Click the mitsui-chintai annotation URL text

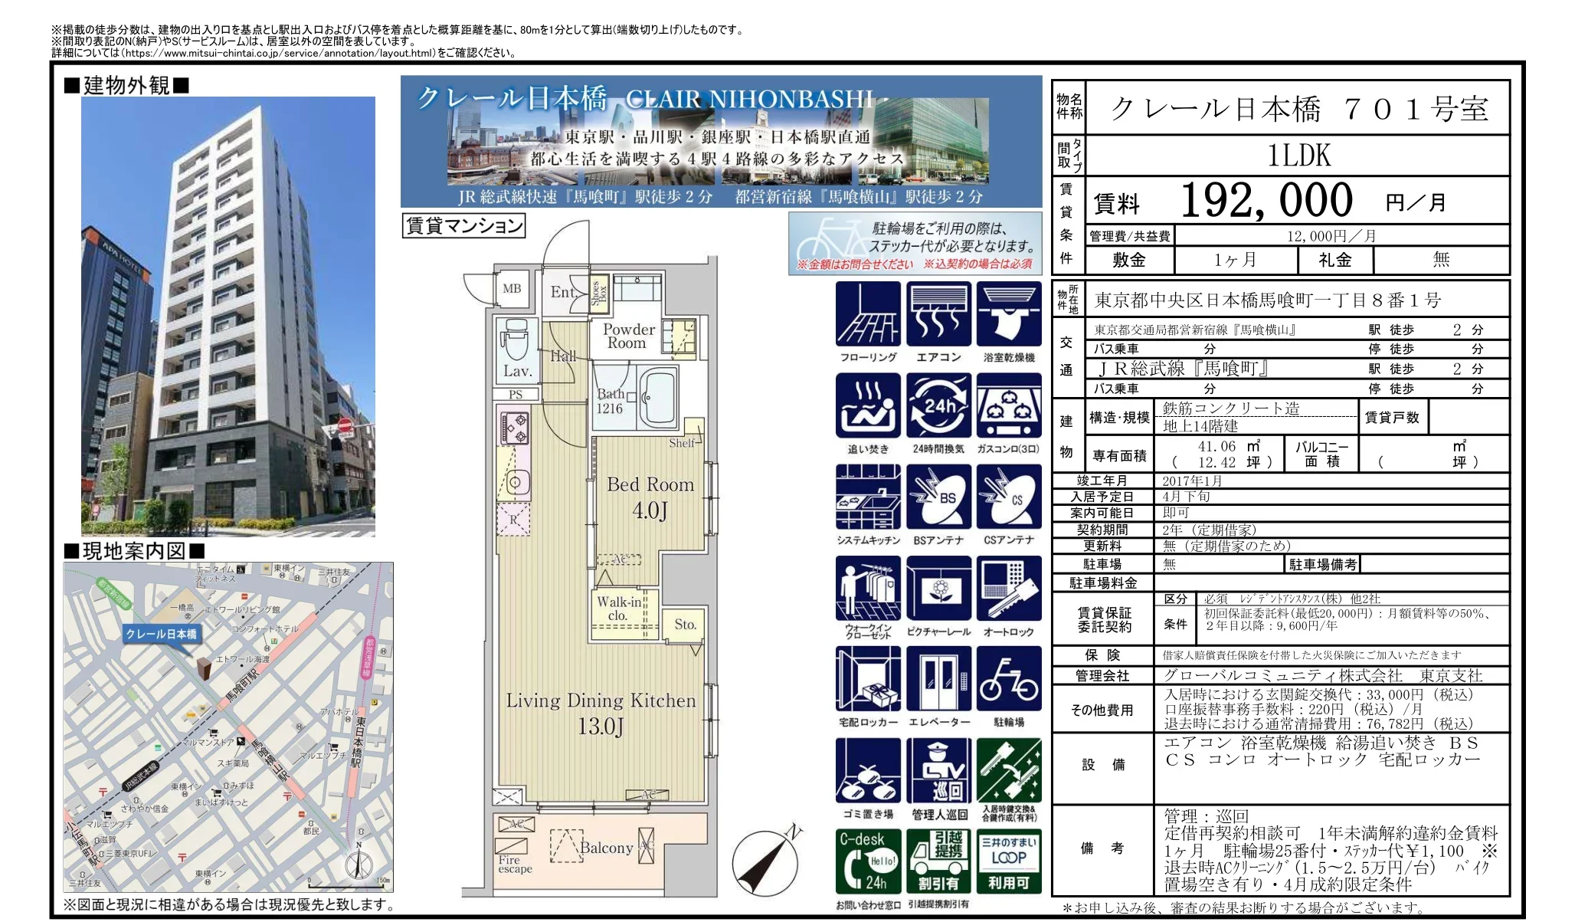coord(280,53)
